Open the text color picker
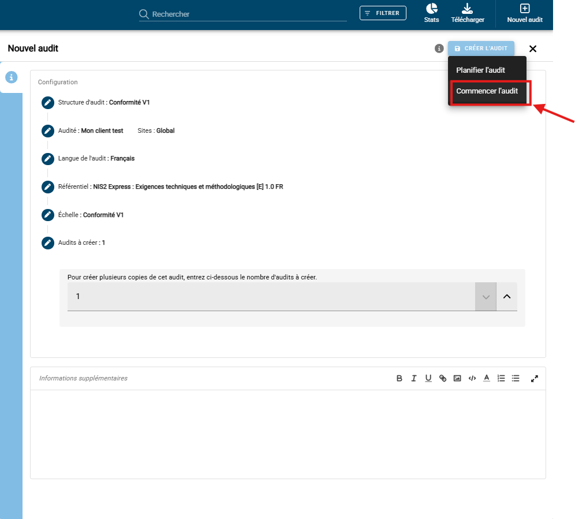575x519 pixels. point(487,378)
